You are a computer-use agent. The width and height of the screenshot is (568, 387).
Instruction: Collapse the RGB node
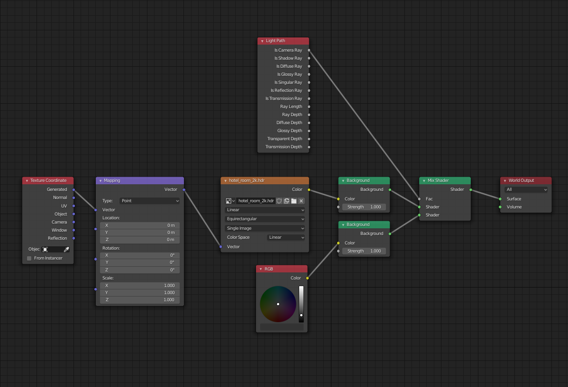261,269
